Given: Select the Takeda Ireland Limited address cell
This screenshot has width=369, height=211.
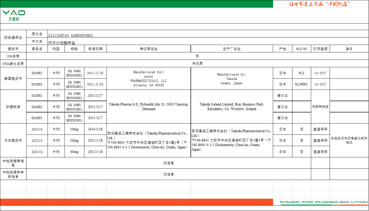Looking at the screenshot, I should coord(232,107).
